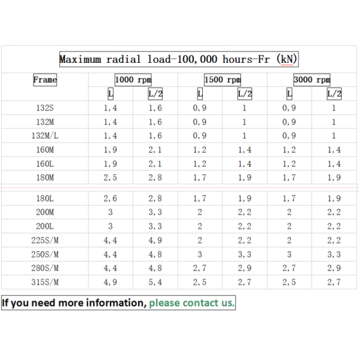
Task: Select the 2,5 value in the 180M row
Action: coord(110,178)
